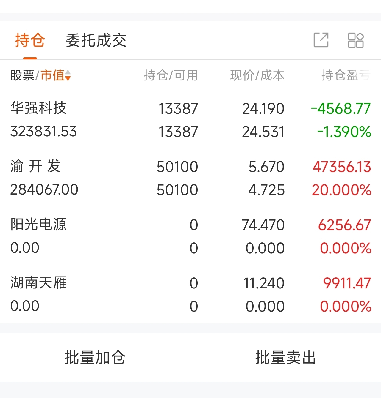This screenshot has height=398, width=381.
Task: Sort by market value arrow icon
Action: [x=68, y=75]
